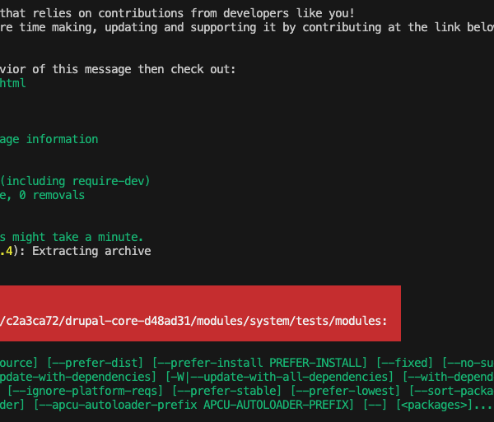Click the '[--prefer-dist]' option text
Viewport: 494px width, 422px height.
(95, 363)
